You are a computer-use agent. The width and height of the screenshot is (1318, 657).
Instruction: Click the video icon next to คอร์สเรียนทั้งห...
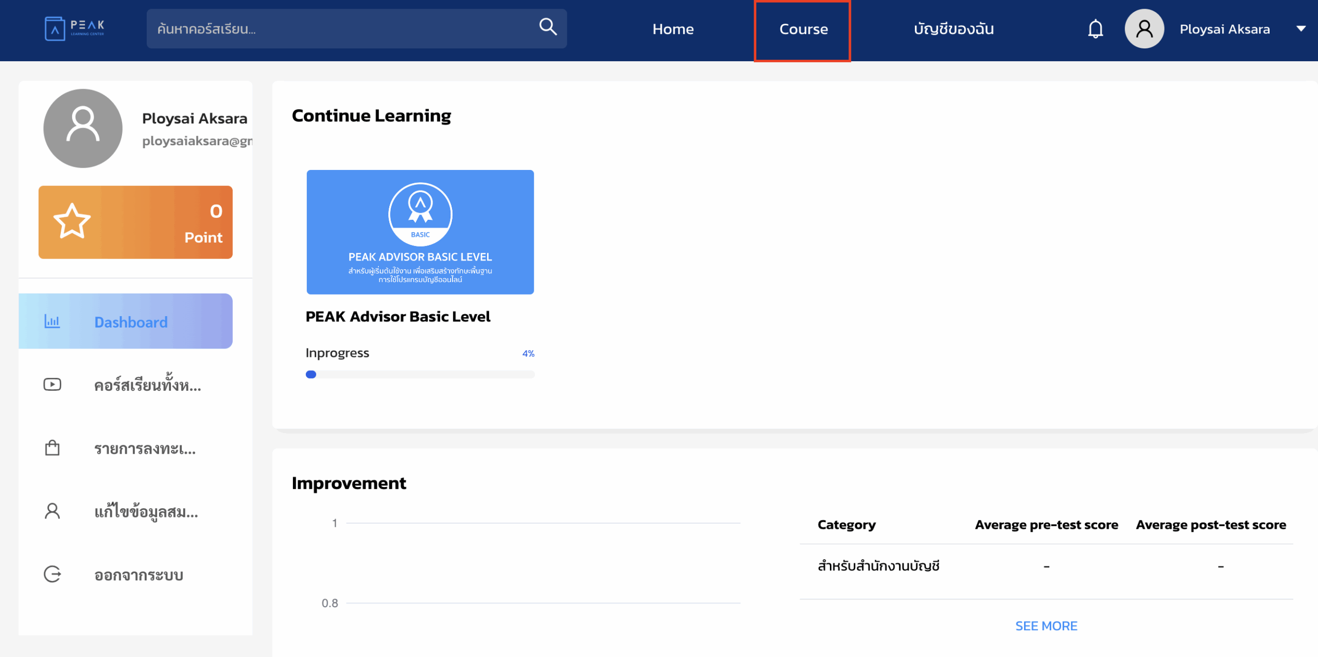coord(52,385)
